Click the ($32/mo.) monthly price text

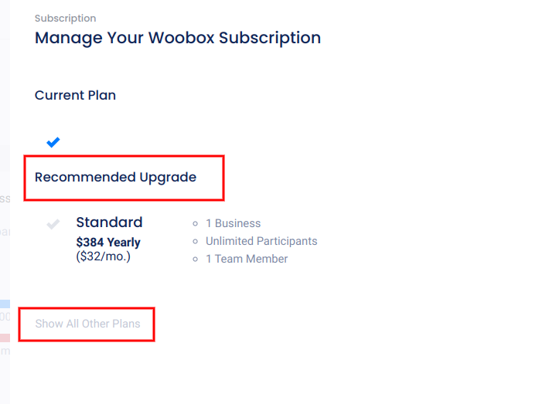(x=103, y=256)
